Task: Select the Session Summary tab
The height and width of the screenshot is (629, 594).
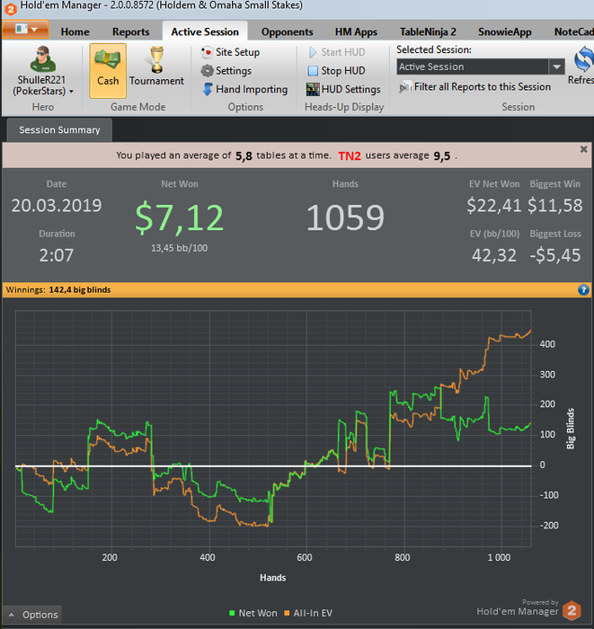Action: coord(59,130)
